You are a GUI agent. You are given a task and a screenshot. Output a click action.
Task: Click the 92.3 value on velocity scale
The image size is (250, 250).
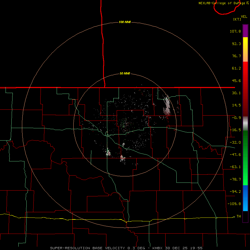coord(236,44)
